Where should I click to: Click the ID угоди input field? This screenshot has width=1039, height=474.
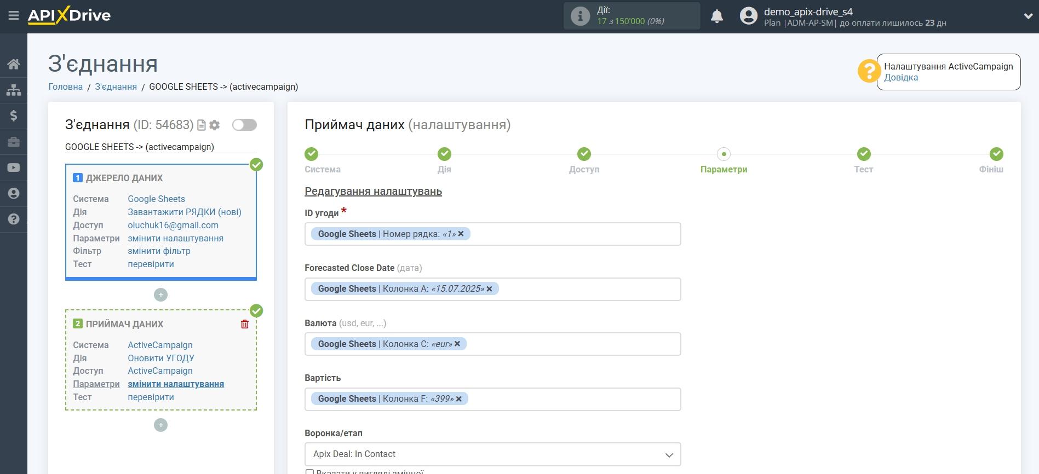coord(493,234)
